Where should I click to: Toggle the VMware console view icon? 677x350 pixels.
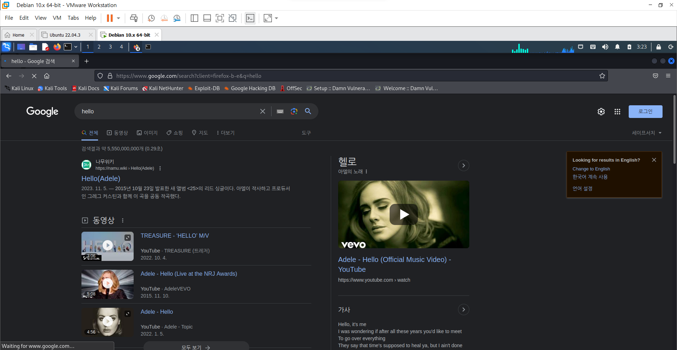250,18
